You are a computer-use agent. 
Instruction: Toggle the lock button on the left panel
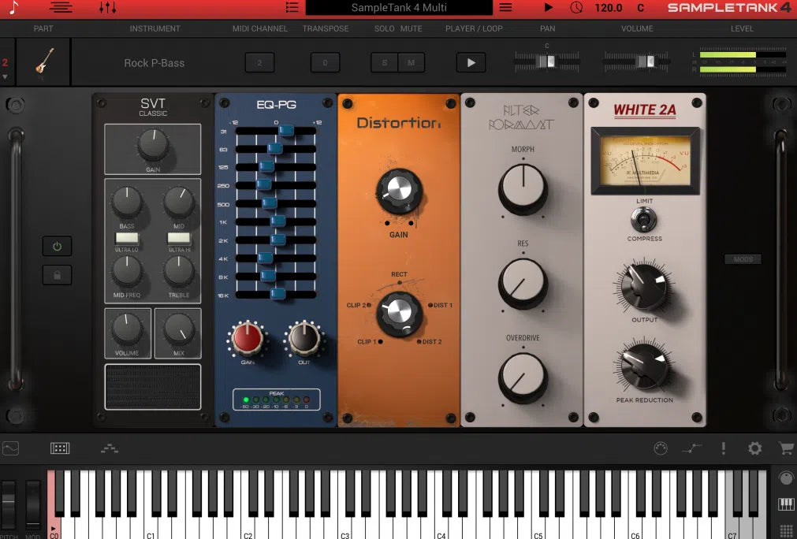coord(56,275)
